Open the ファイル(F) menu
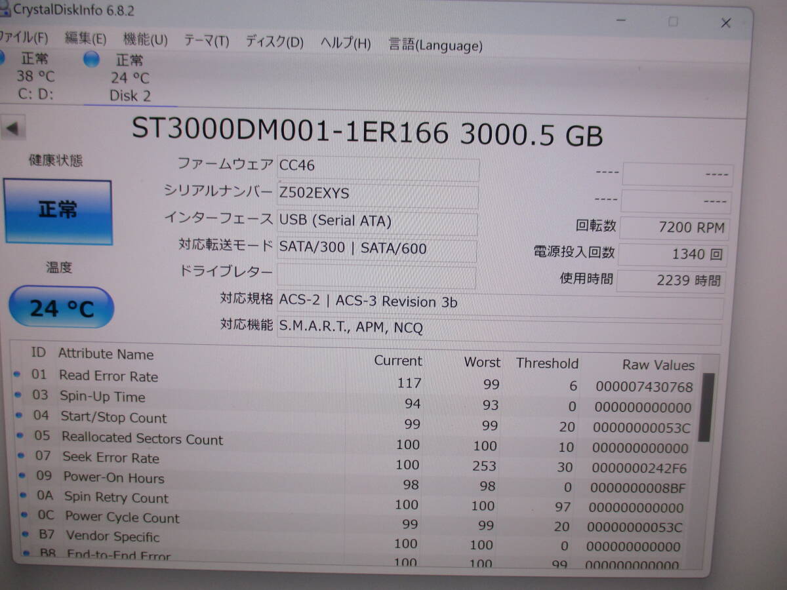 24,37
